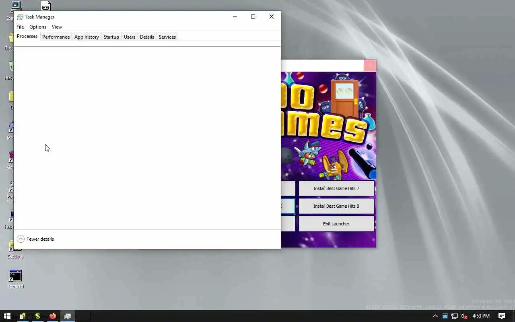This screenshot has height=322, width=515.
Task: Collapse Task Manager with the Fewer details arrow
Action: coord(21,239)
